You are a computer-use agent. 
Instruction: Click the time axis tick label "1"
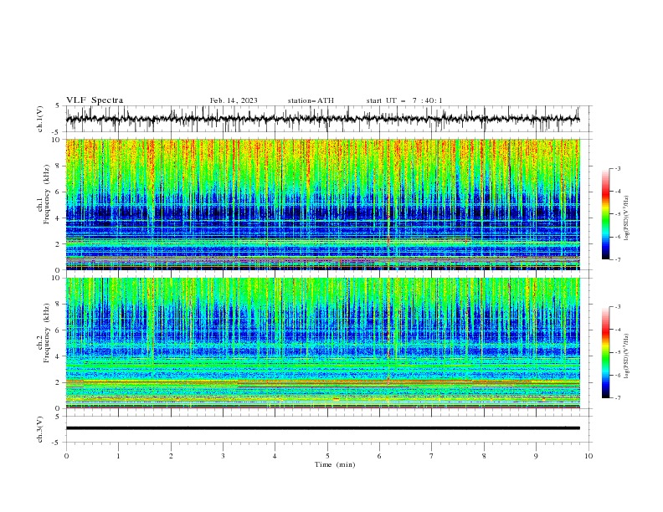(118, 456)
